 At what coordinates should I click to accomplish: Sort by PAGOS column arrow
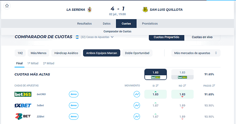pyautogui.click(x=214, y=86)
